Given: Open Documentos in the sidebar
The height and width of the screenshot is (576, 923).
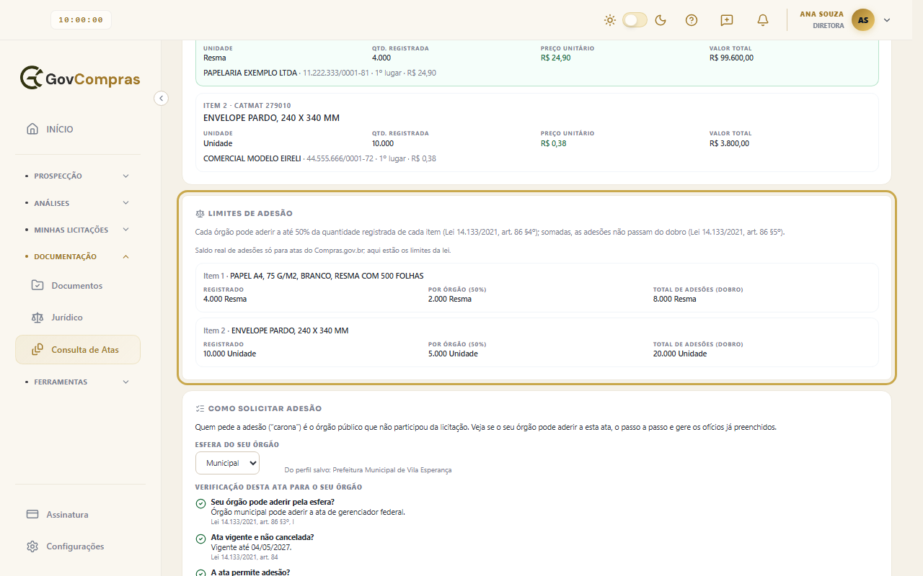Looking at the screenshot, I should [78, 285].
